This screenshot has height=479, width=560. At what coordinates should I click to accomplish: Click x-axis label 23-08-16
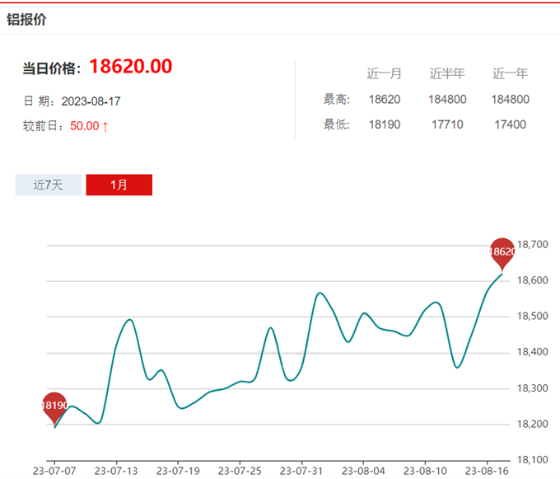pyautogui.click(x=487, y=471)
